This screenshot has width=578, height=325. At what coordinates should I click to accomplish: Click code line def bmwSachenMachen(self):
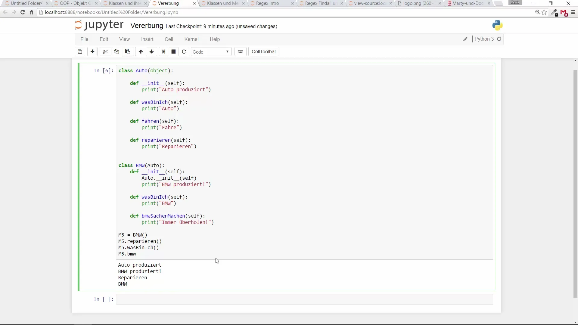click(x=167, y=216)
